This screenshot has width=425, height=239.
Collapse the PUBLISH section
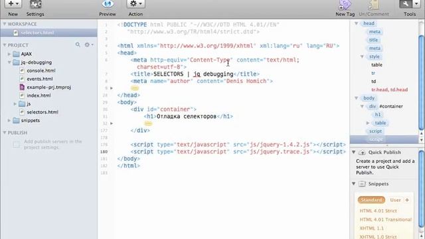click(5, 133)
